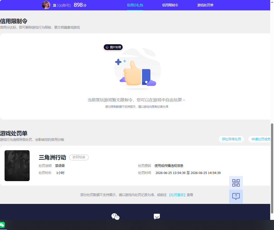Click the 禁语音 penalty description

tap(60, 166)
